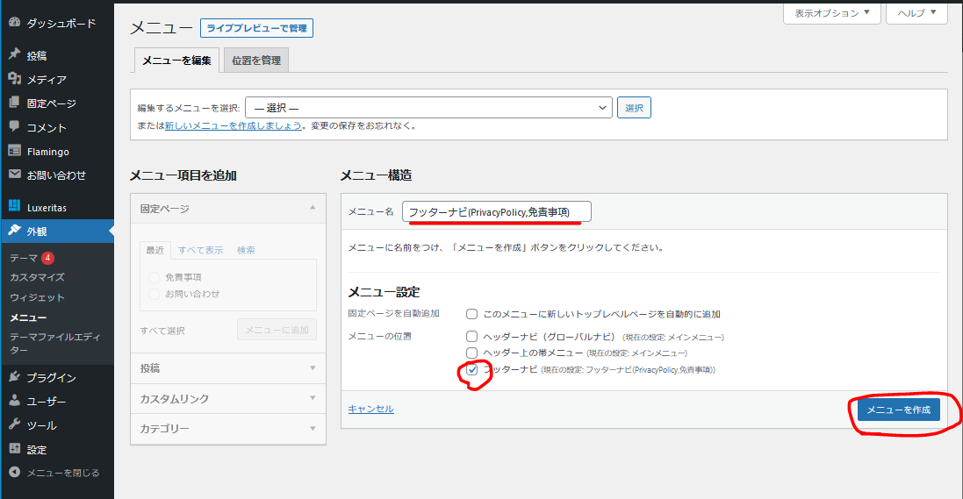The width and height of the screenshot is (963, 499).
Task: Open Posts via the pushpin icon
Action: tap(14, 55)
